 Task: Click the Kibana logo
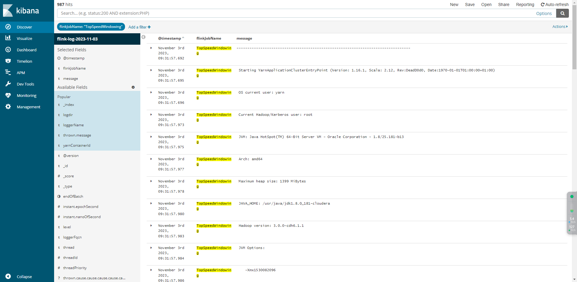pos(21,10)
